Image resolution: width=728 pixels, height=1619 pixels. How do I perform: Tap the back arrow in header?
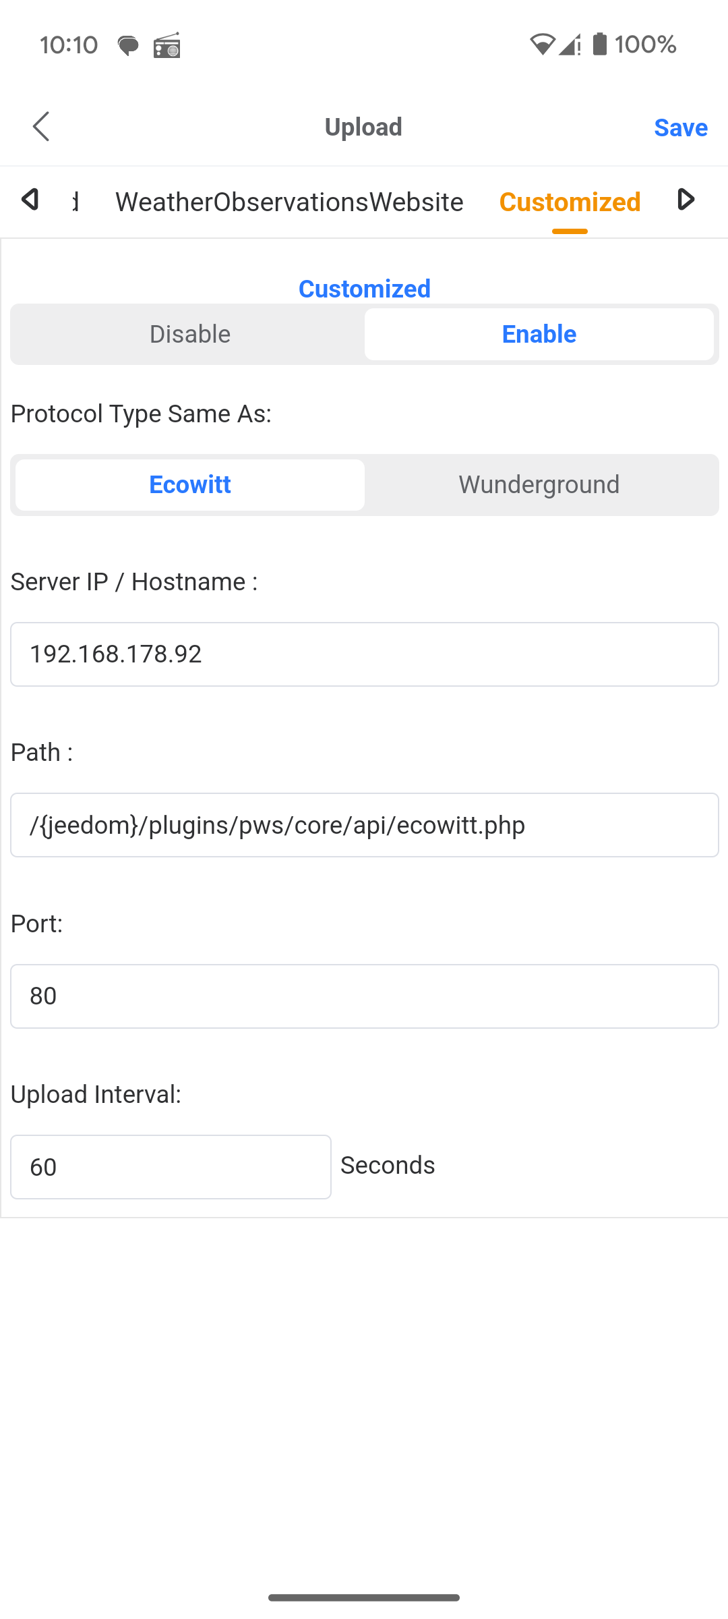tap(42, 127)
